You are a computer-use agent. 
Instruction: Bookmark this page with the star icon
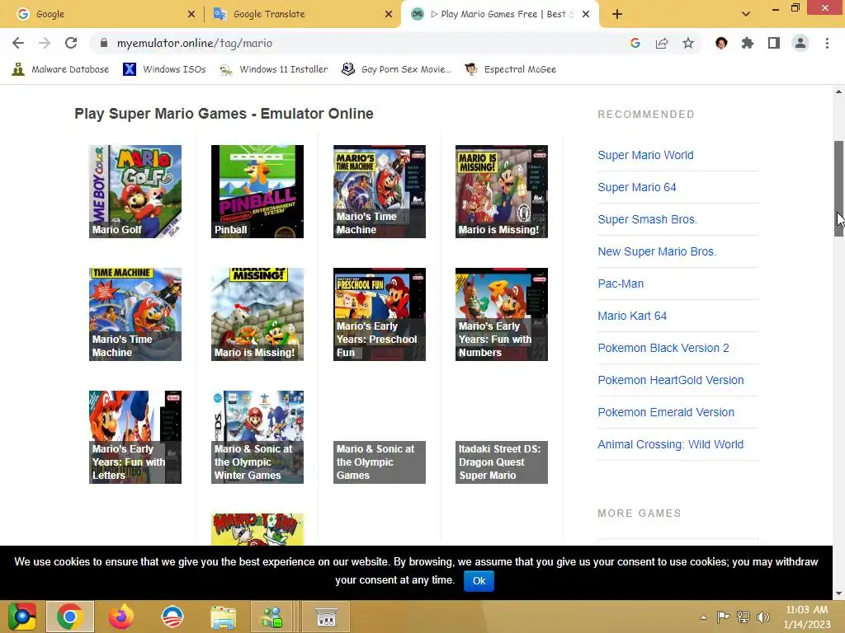688,43
